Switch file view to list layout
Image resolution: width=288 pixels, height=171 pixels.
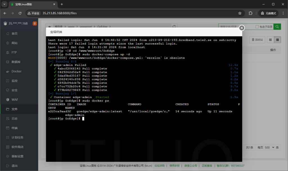278,40
